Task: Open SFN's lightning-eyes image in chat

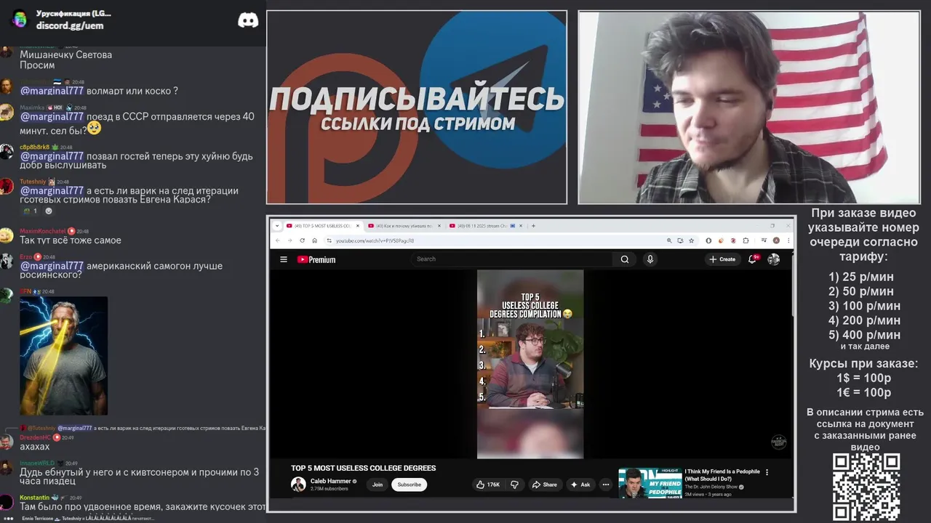Action: (x=63, y=355)
